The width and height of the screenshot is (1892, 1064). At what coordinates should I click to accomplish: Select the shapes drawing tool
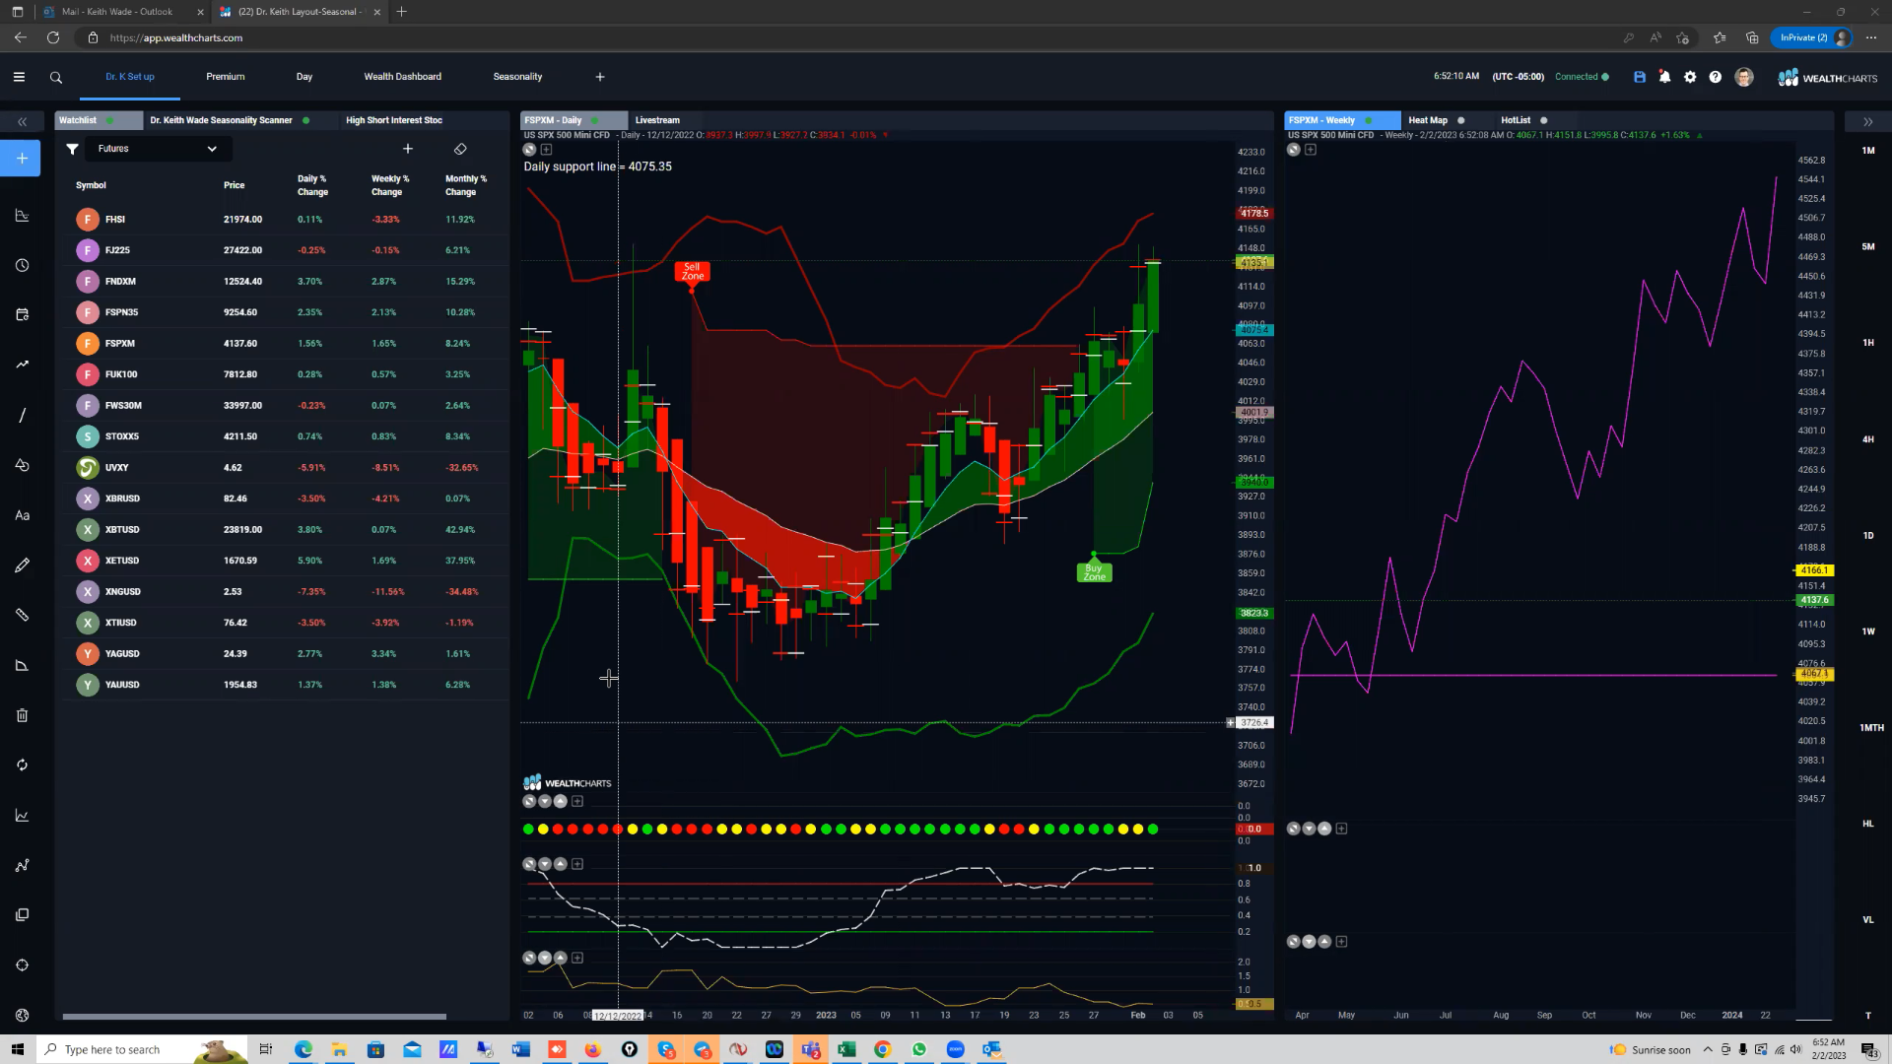22,465
